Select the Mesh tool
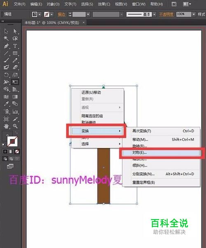This screenshot has width=206, height=248. [x=6, y=96]
